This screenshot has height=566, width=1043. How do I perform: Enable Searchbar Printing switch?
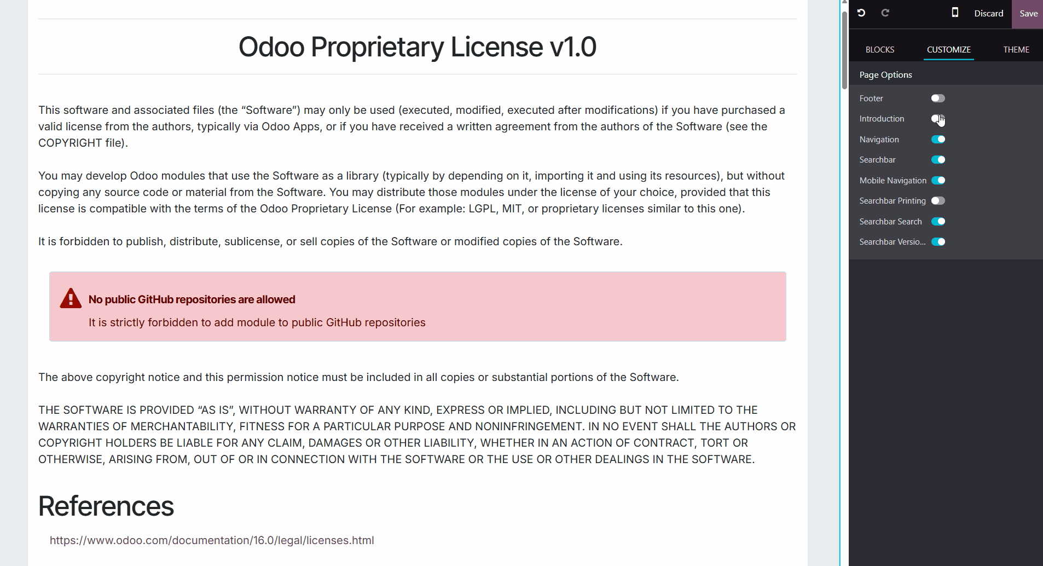[x=938, y=201]
